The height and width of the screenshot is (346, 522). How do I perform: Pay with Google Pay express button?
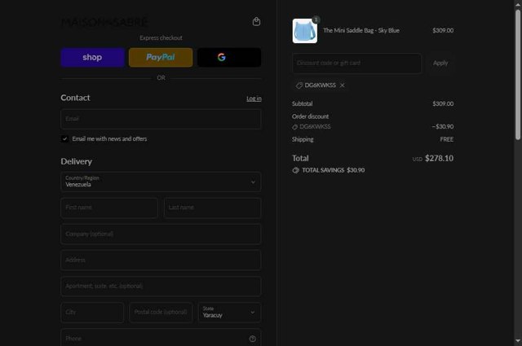pyautogui.click(x=229, y=57)
